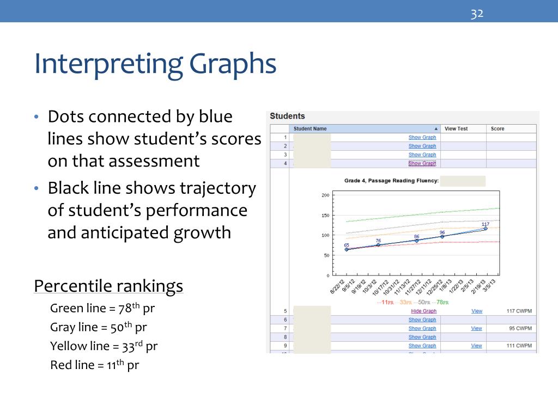Select the data point labeled 65

[347, 249]
